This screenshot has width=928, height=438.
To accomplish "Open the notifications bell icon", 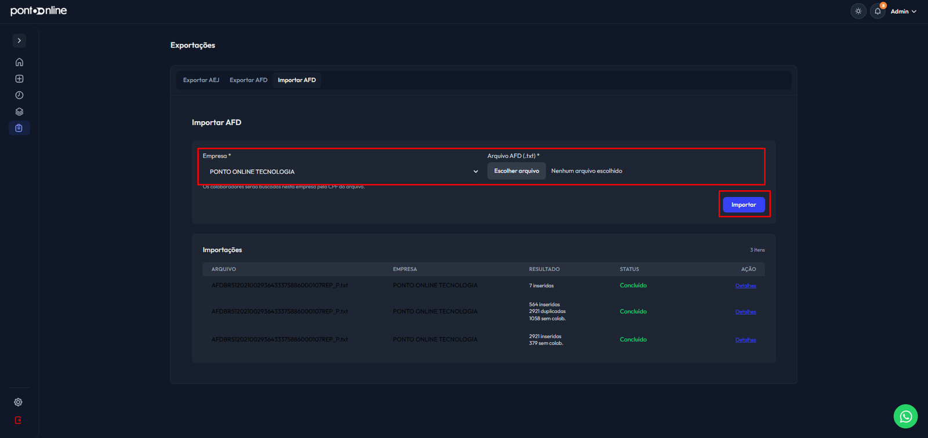I will 878,11.
